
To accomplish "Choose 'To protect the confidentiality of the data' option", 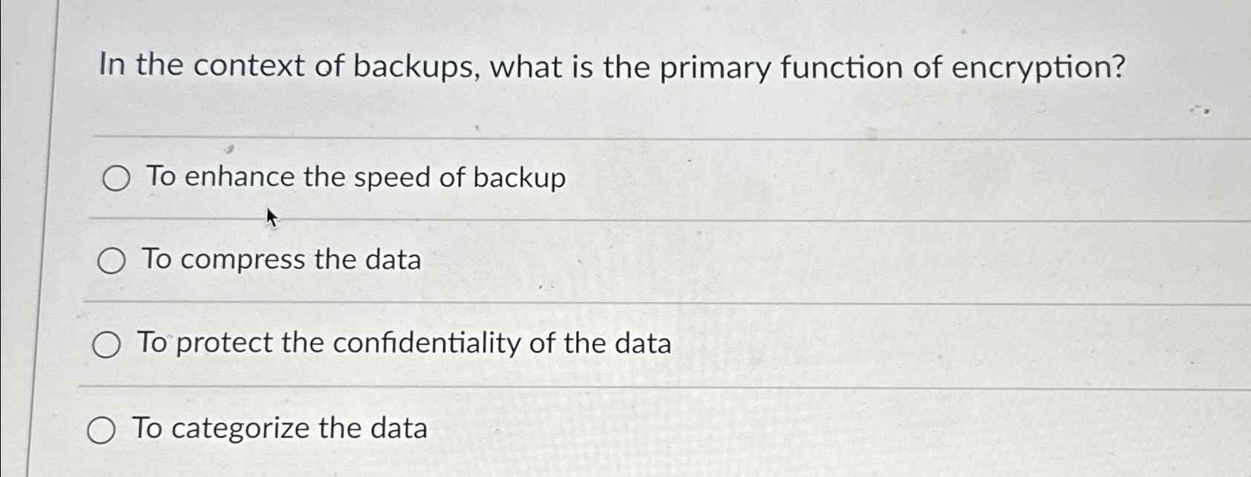I will point(106,343).
